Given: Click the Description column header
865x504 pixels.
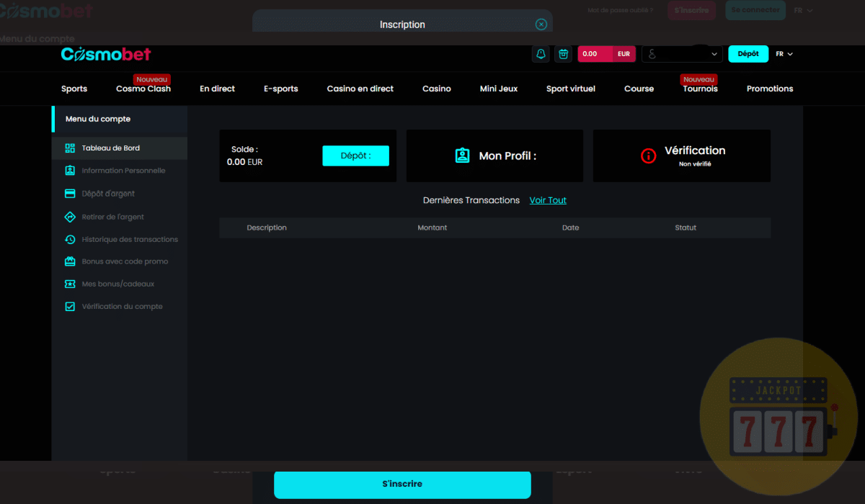Looking at the screenshot, I should [x=267, y=228].
